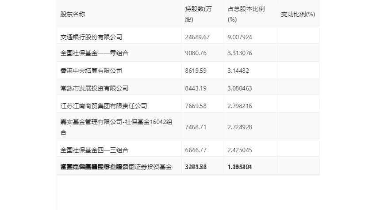Click the 变动比例(%) column header
The height and width of the screenshot is (210, 376).
tap(298, 14)
